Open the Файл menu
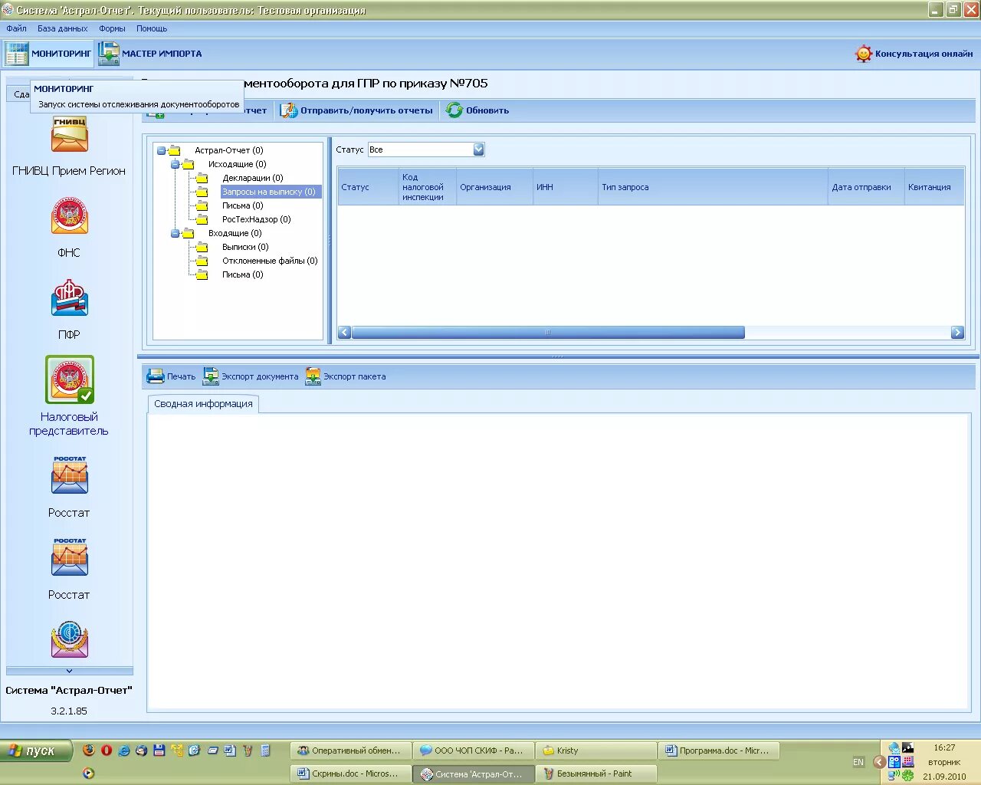 coord(16,28)
